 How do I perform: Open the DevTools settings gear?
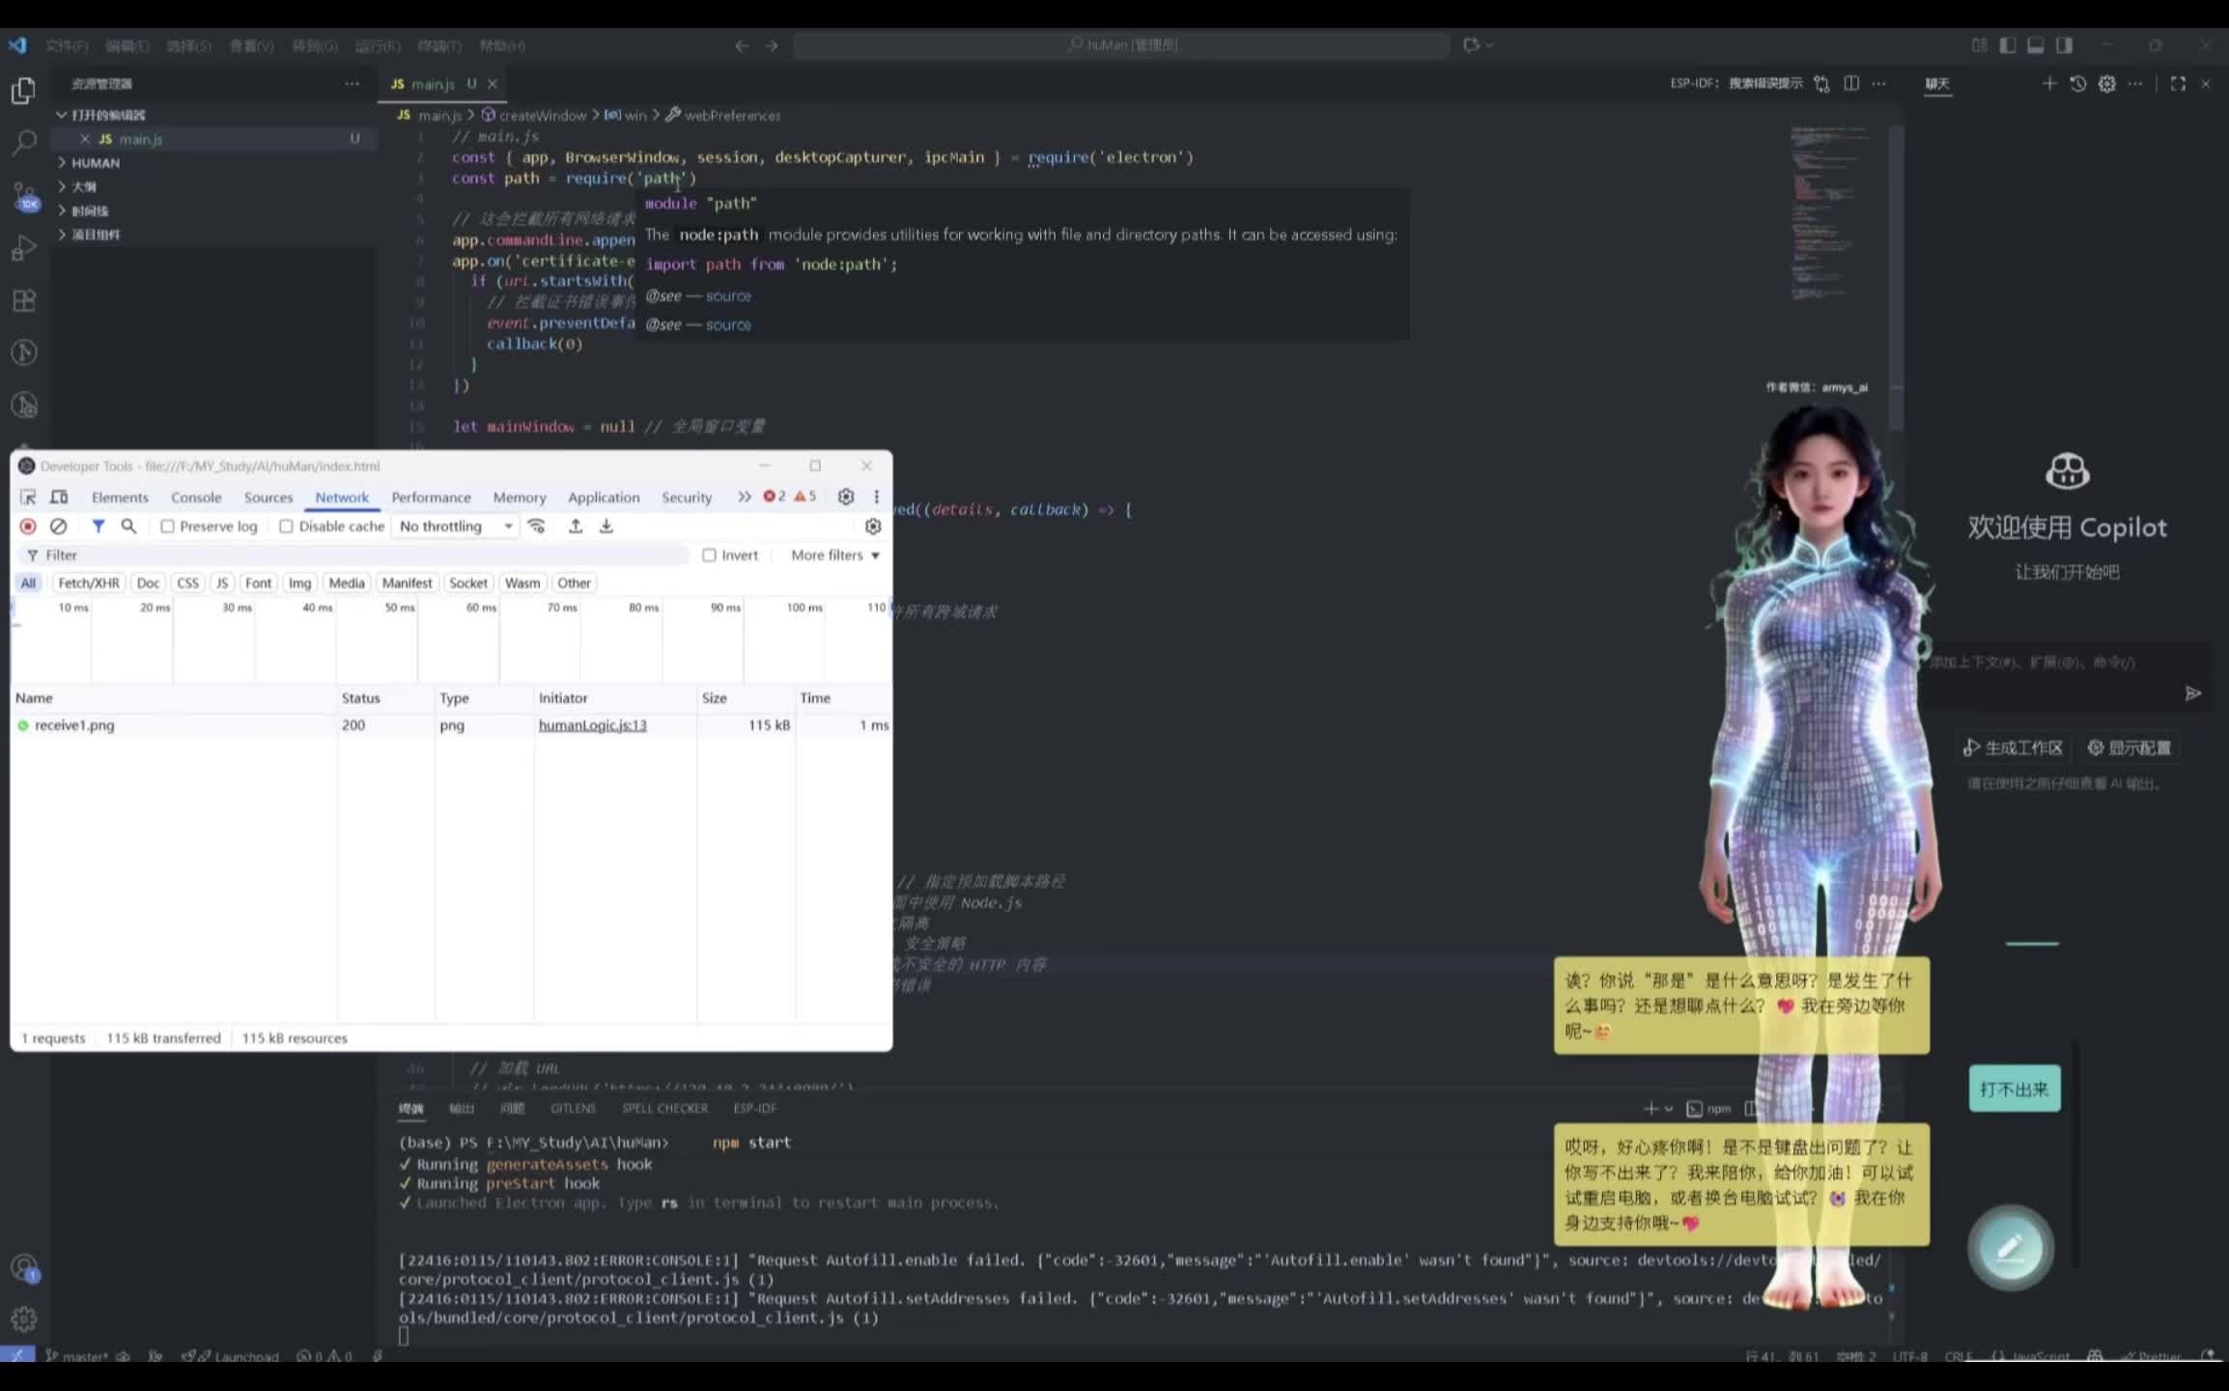pos(846,497)
